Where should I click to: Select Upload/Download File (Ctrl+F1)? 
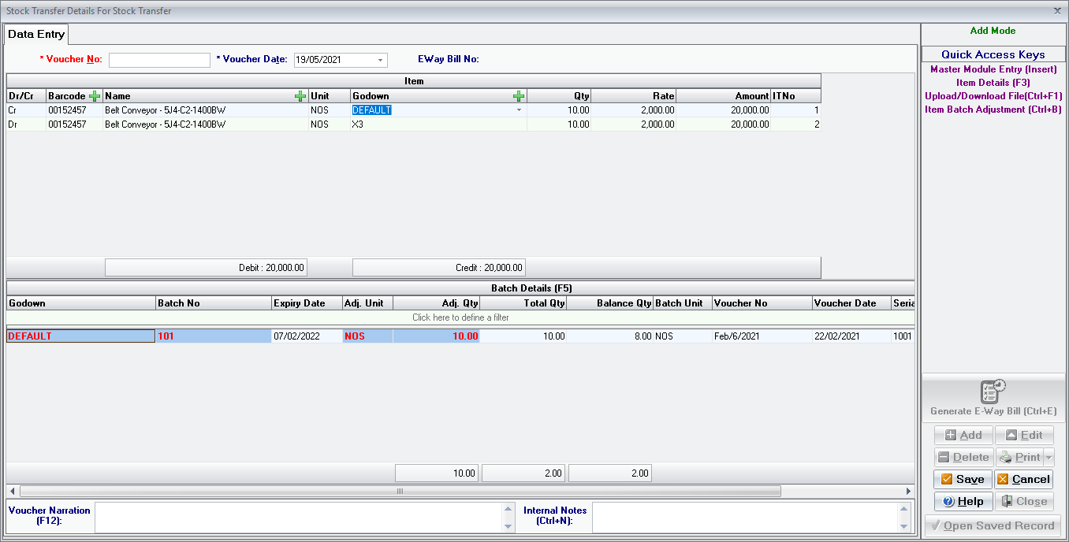point(993,96)
